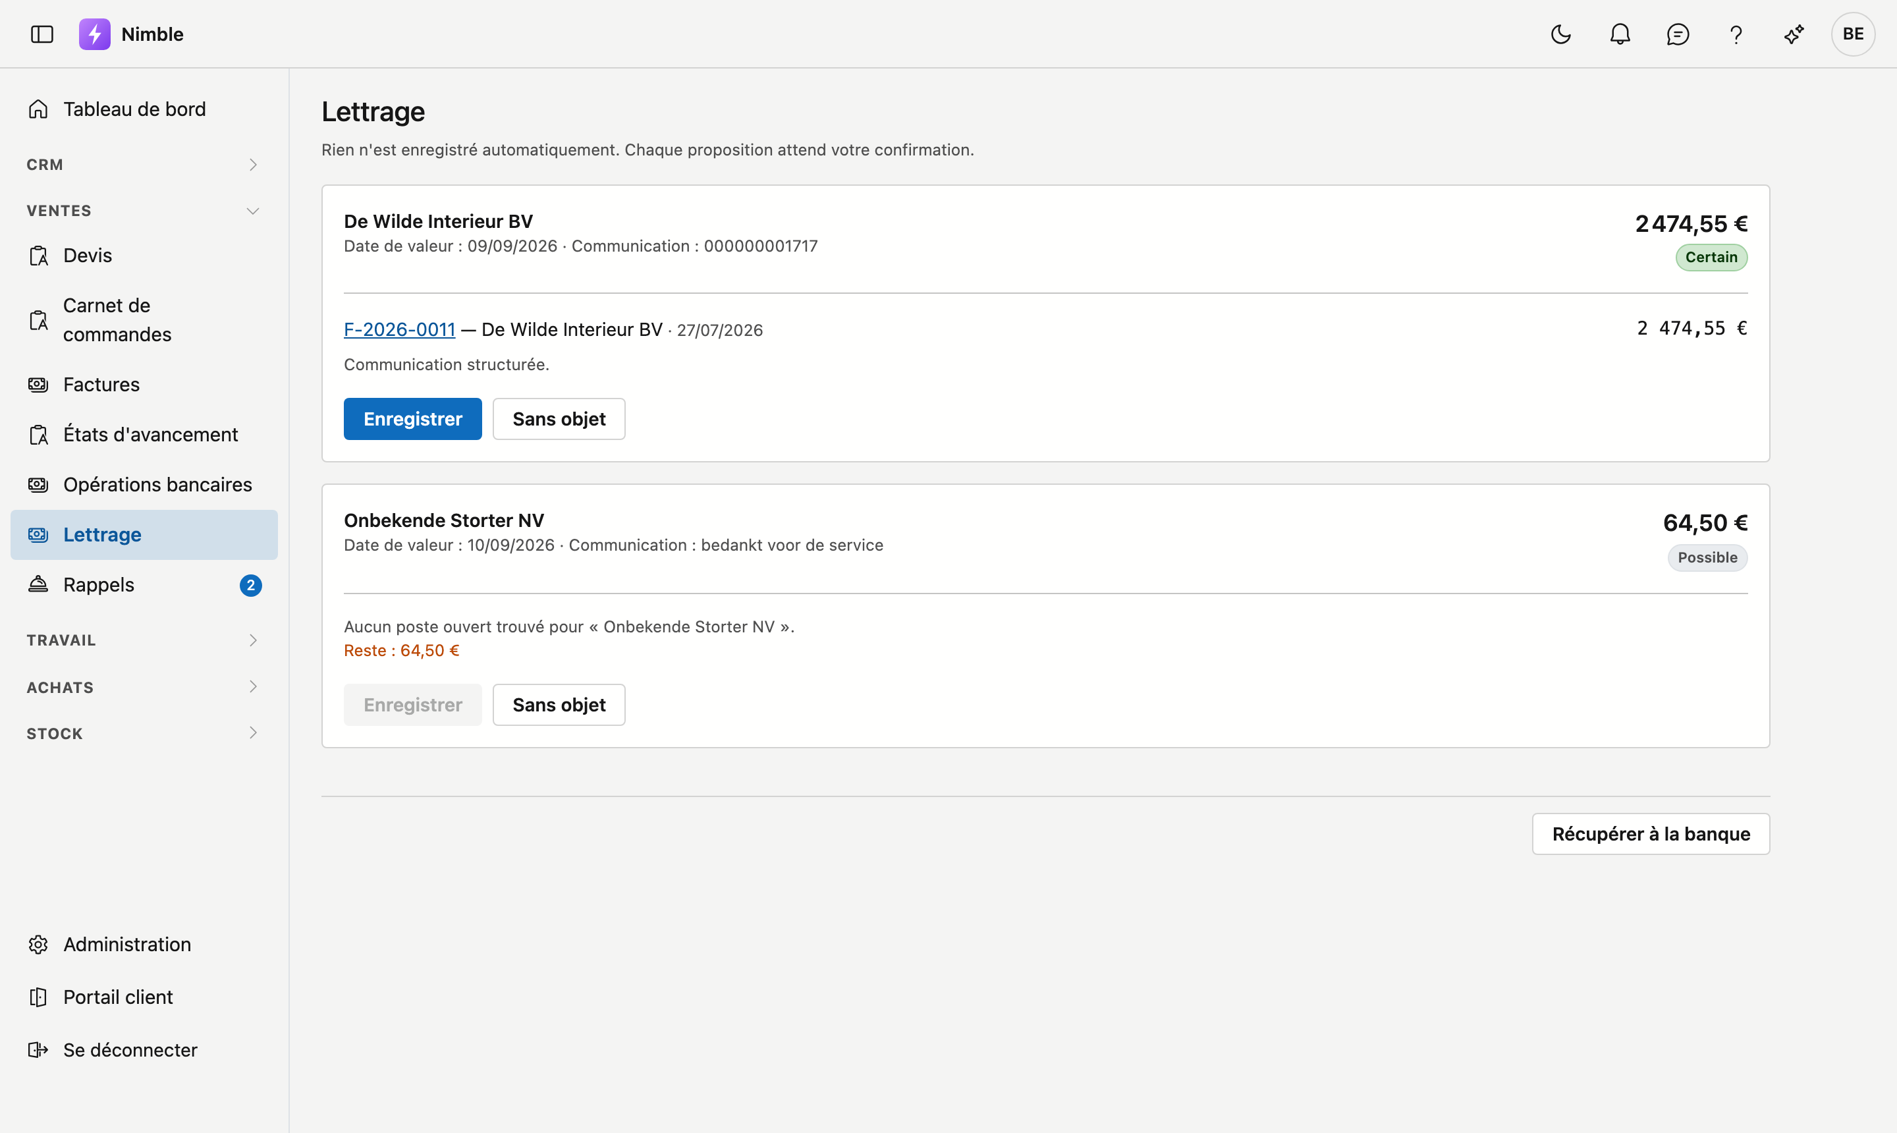This screenshot has height=1133, width=1897.
Task: Click Récupérer à la banque button
Action: (1651, 834)
